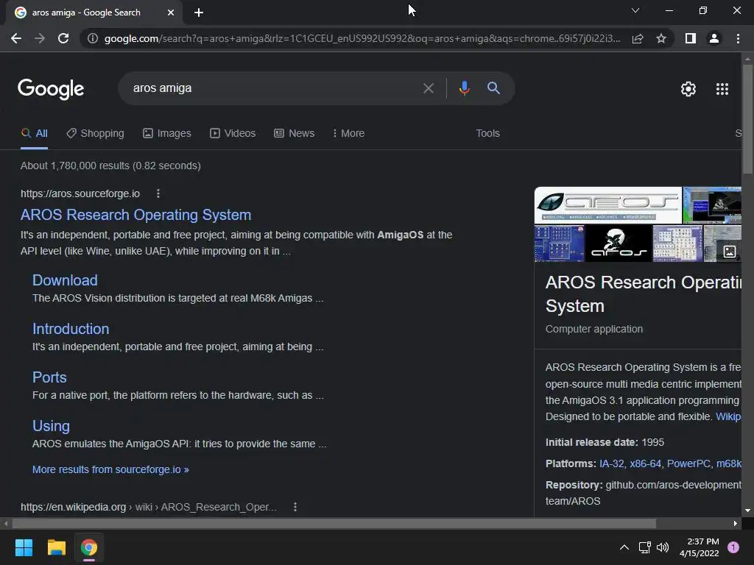Click address bar URL

pos(362,38)
